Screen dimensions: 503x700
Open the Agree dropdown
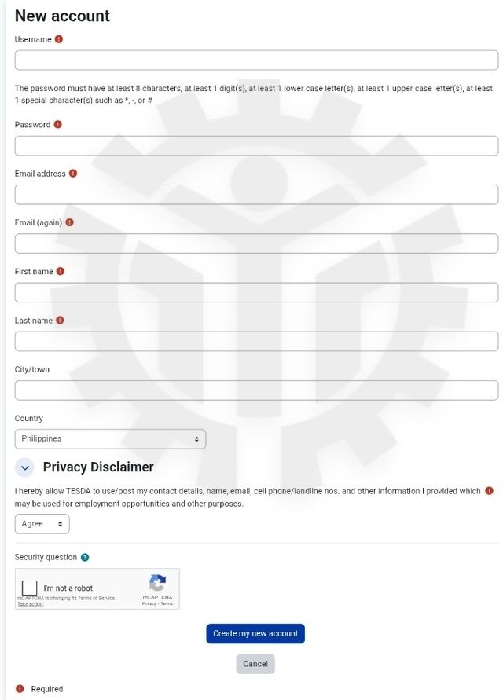42,523
